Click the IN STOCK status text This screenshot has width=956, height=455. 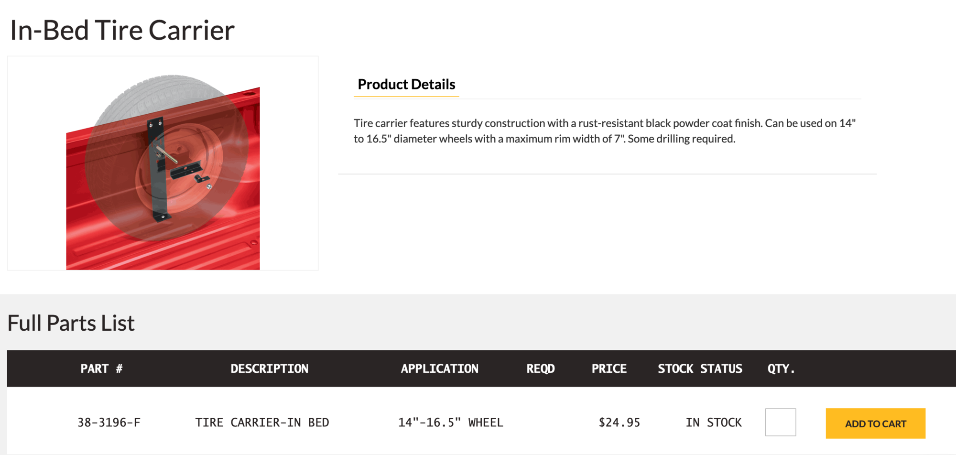[x=713, y=422]
